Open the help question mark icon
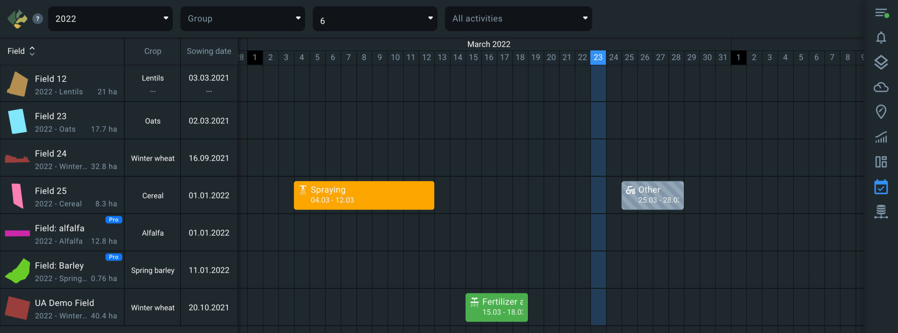This screenshot has width=898, height=333. (38, 19)
